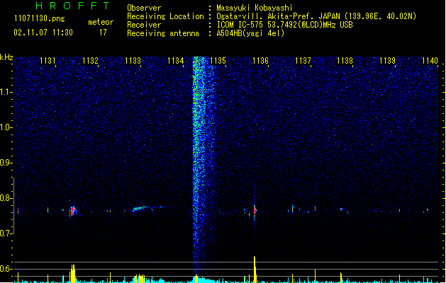Click the date stamp 02.11.07 11:30

[x=43, y=33]
